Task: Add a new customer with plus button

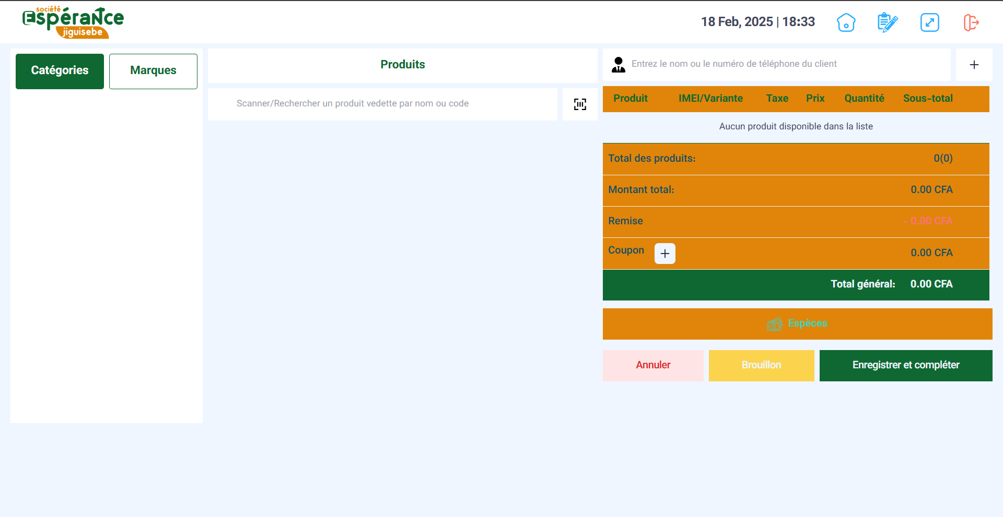Action: (x=974, y=65)
